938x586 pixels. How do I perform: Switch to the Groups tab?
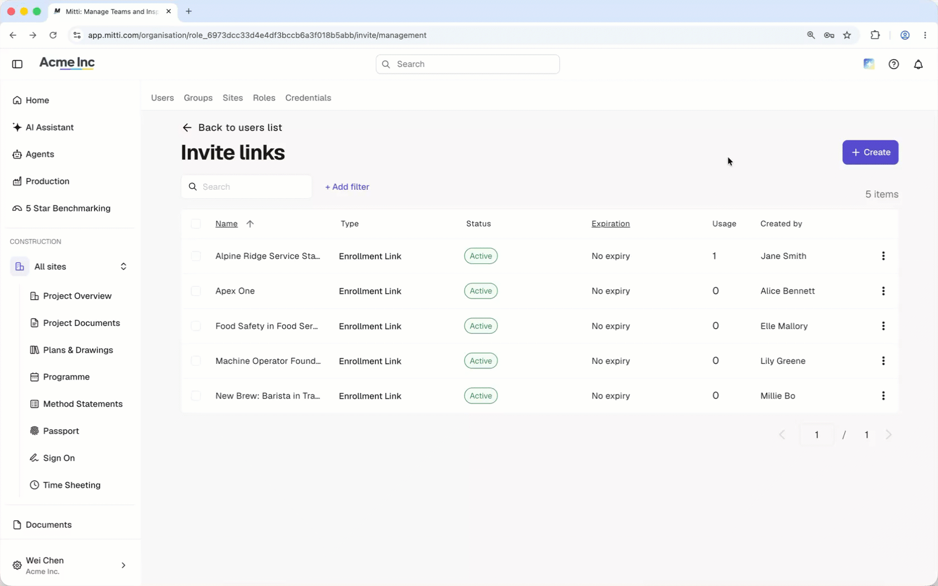tap(198, 98)
